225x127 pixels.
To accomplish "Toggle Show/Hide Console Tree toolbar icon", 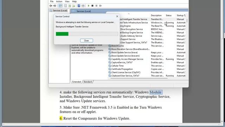I will [60, 6].
